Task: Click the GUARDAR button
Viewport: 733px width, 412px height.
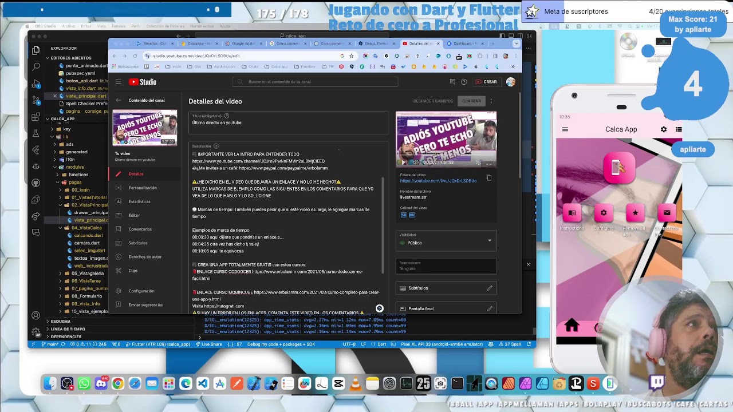Action: (x=471, y=101)
